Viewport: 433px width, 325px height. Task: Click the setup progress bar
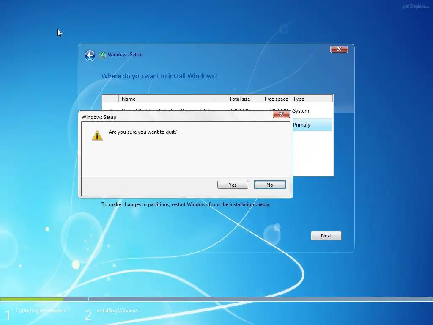click(216, 299)
